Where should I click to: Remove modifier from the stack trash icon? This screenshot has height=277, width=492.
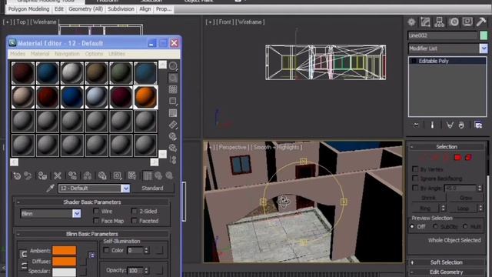(461, 125)
